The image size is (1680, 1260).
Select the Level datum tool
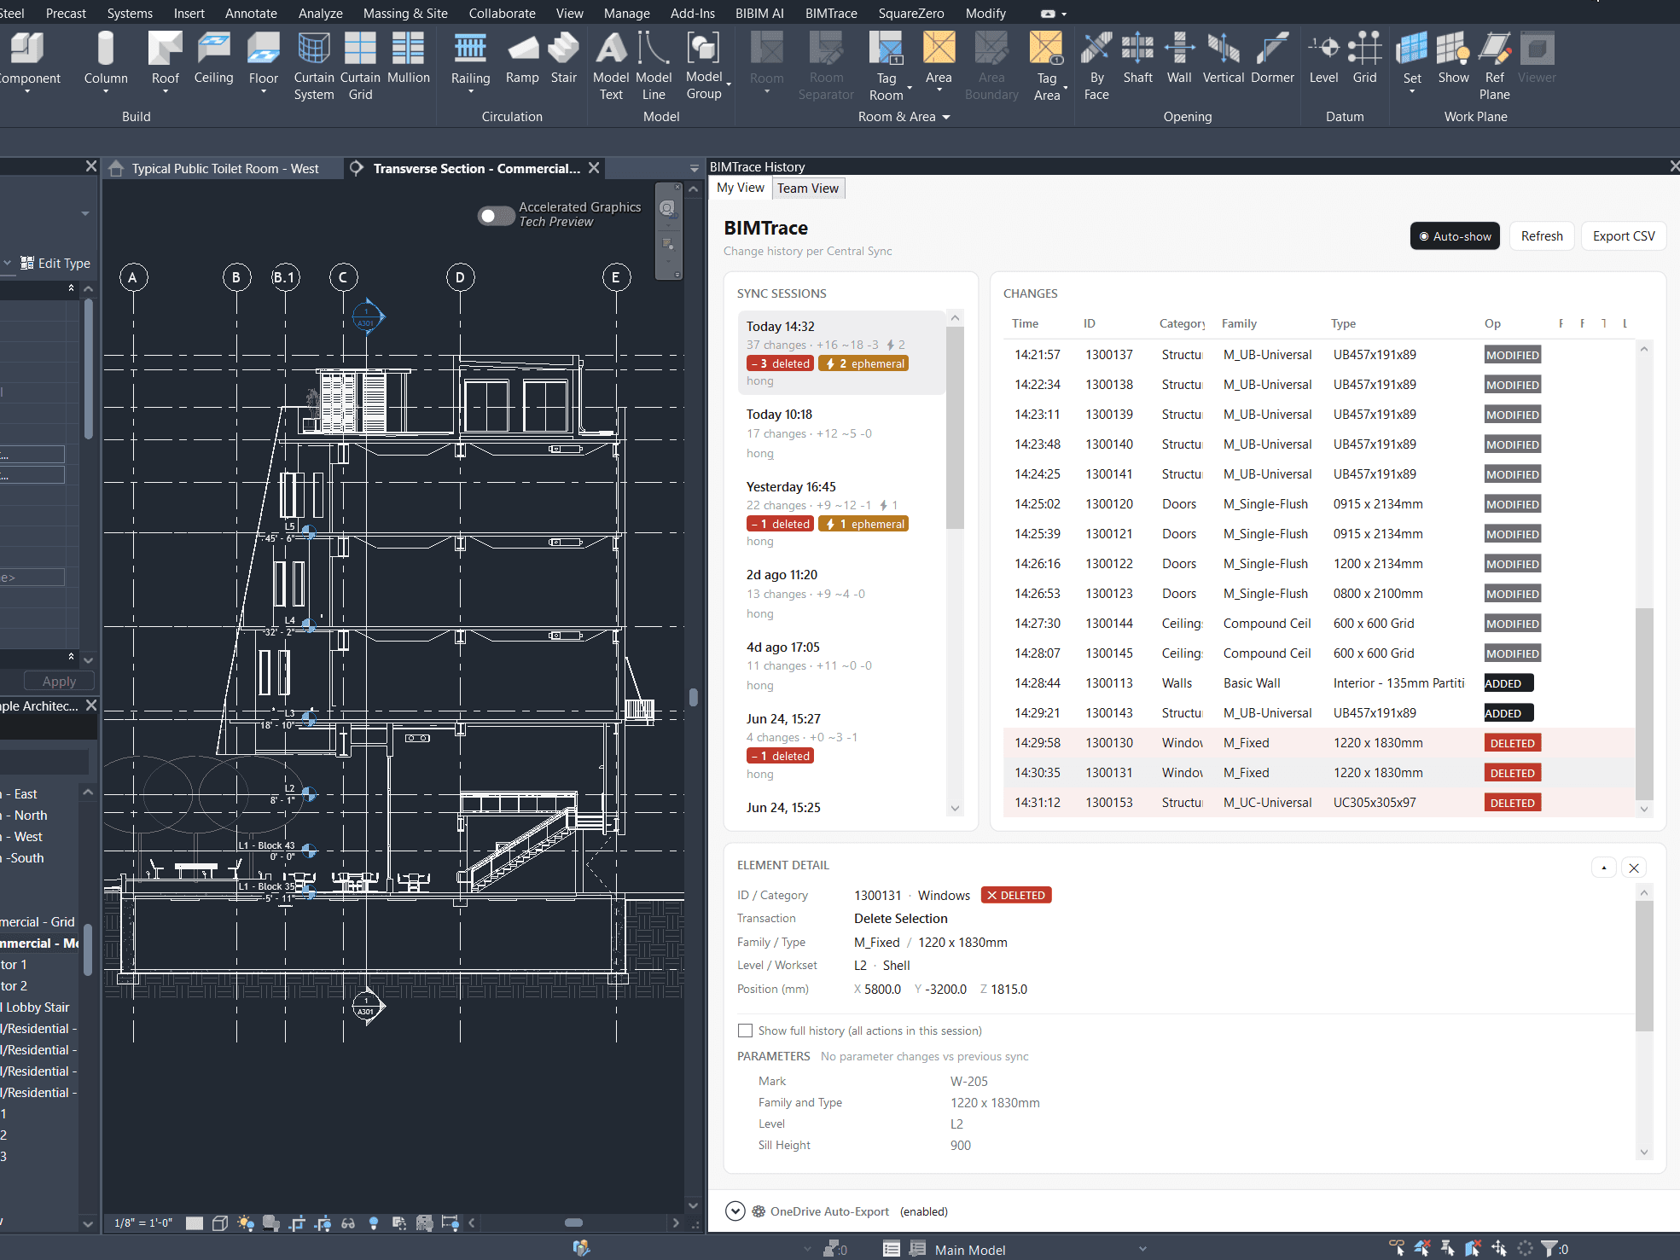tap(1323, 60)
